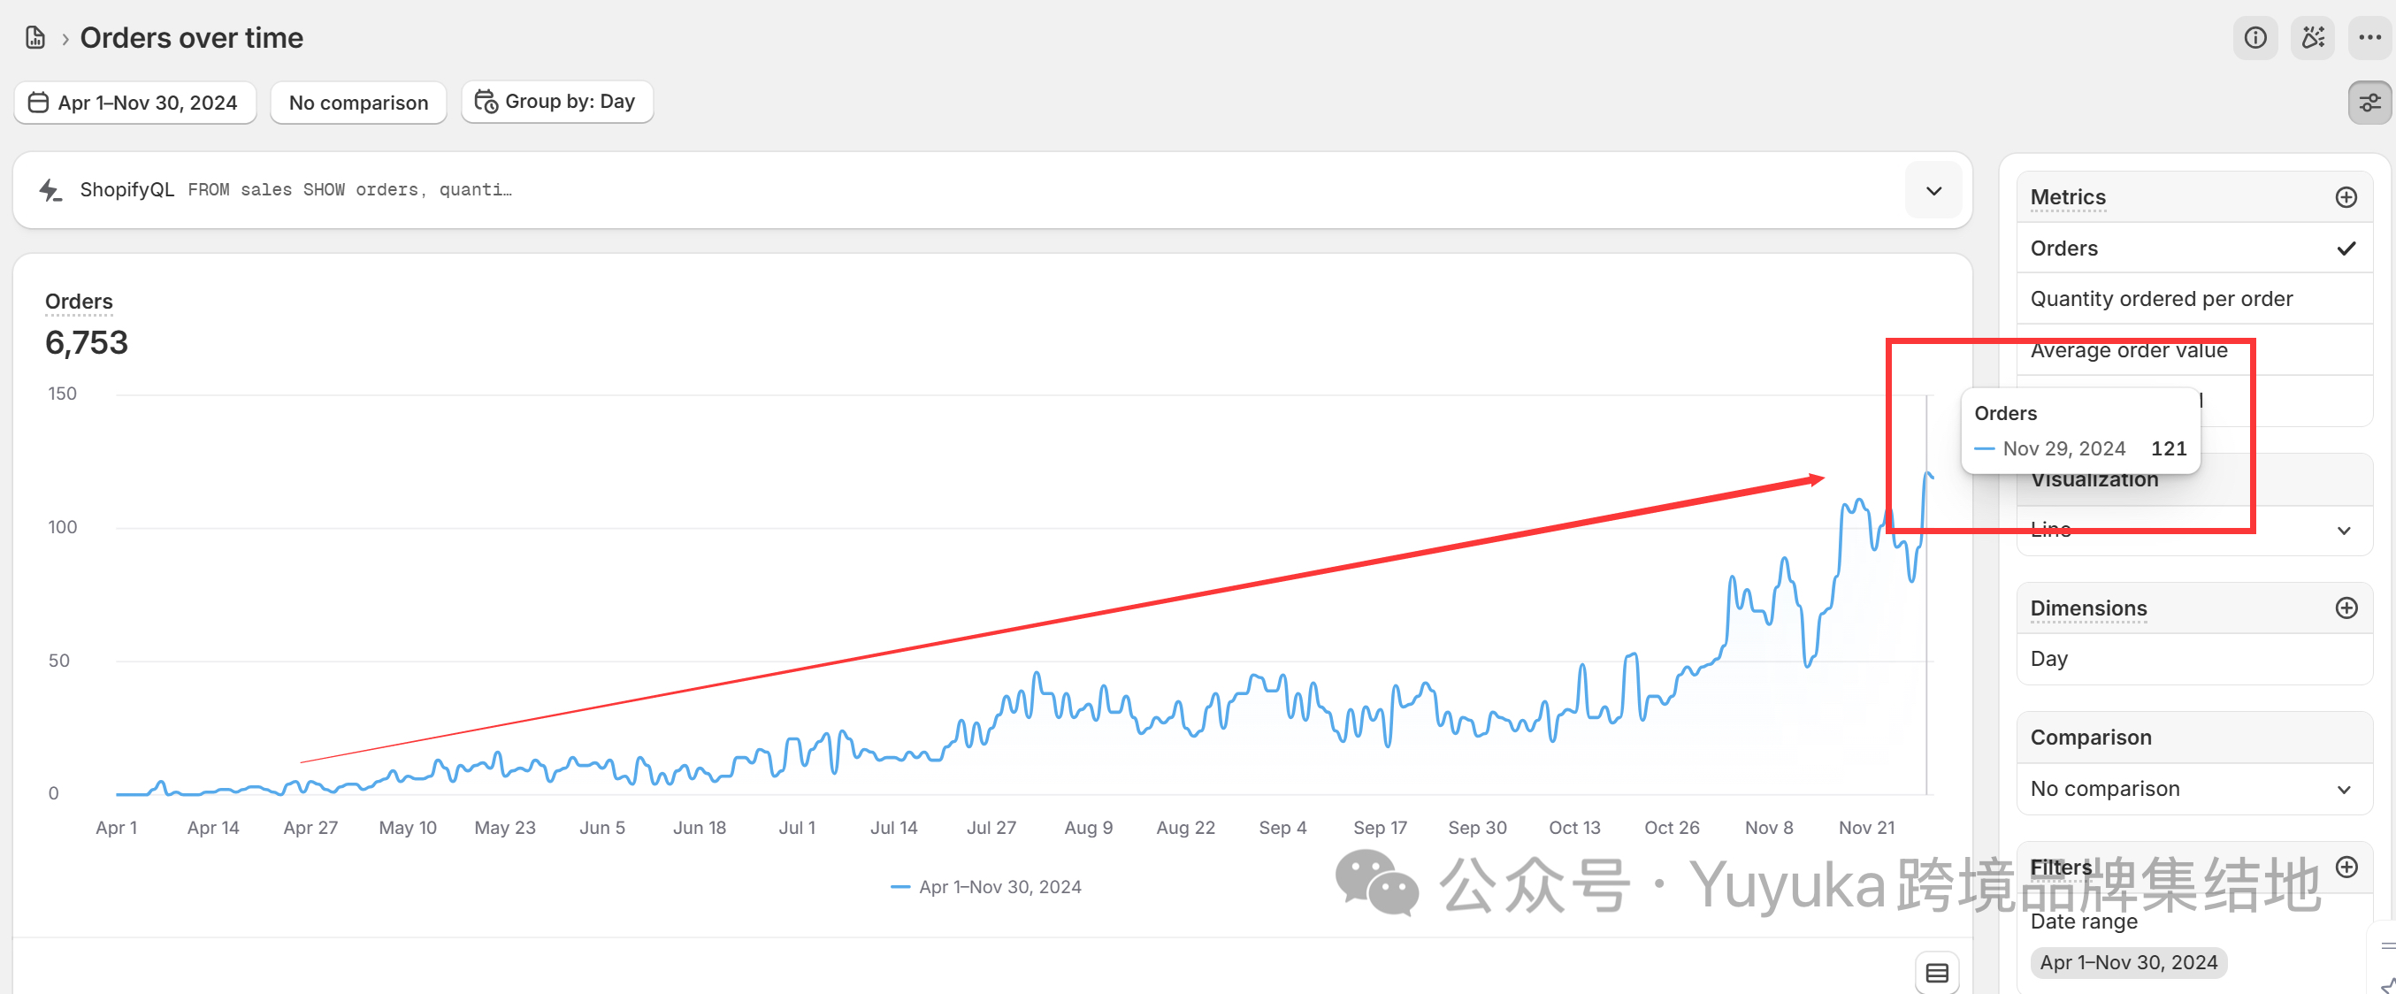Click the No comparison button in toolbar
The image size is (2396, 994).
[x=358, y=103]
